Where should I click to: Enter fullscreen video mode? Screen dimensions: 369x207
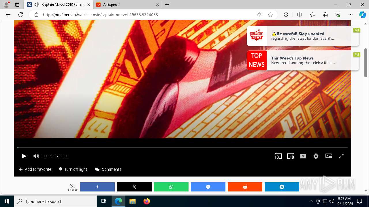341,156
